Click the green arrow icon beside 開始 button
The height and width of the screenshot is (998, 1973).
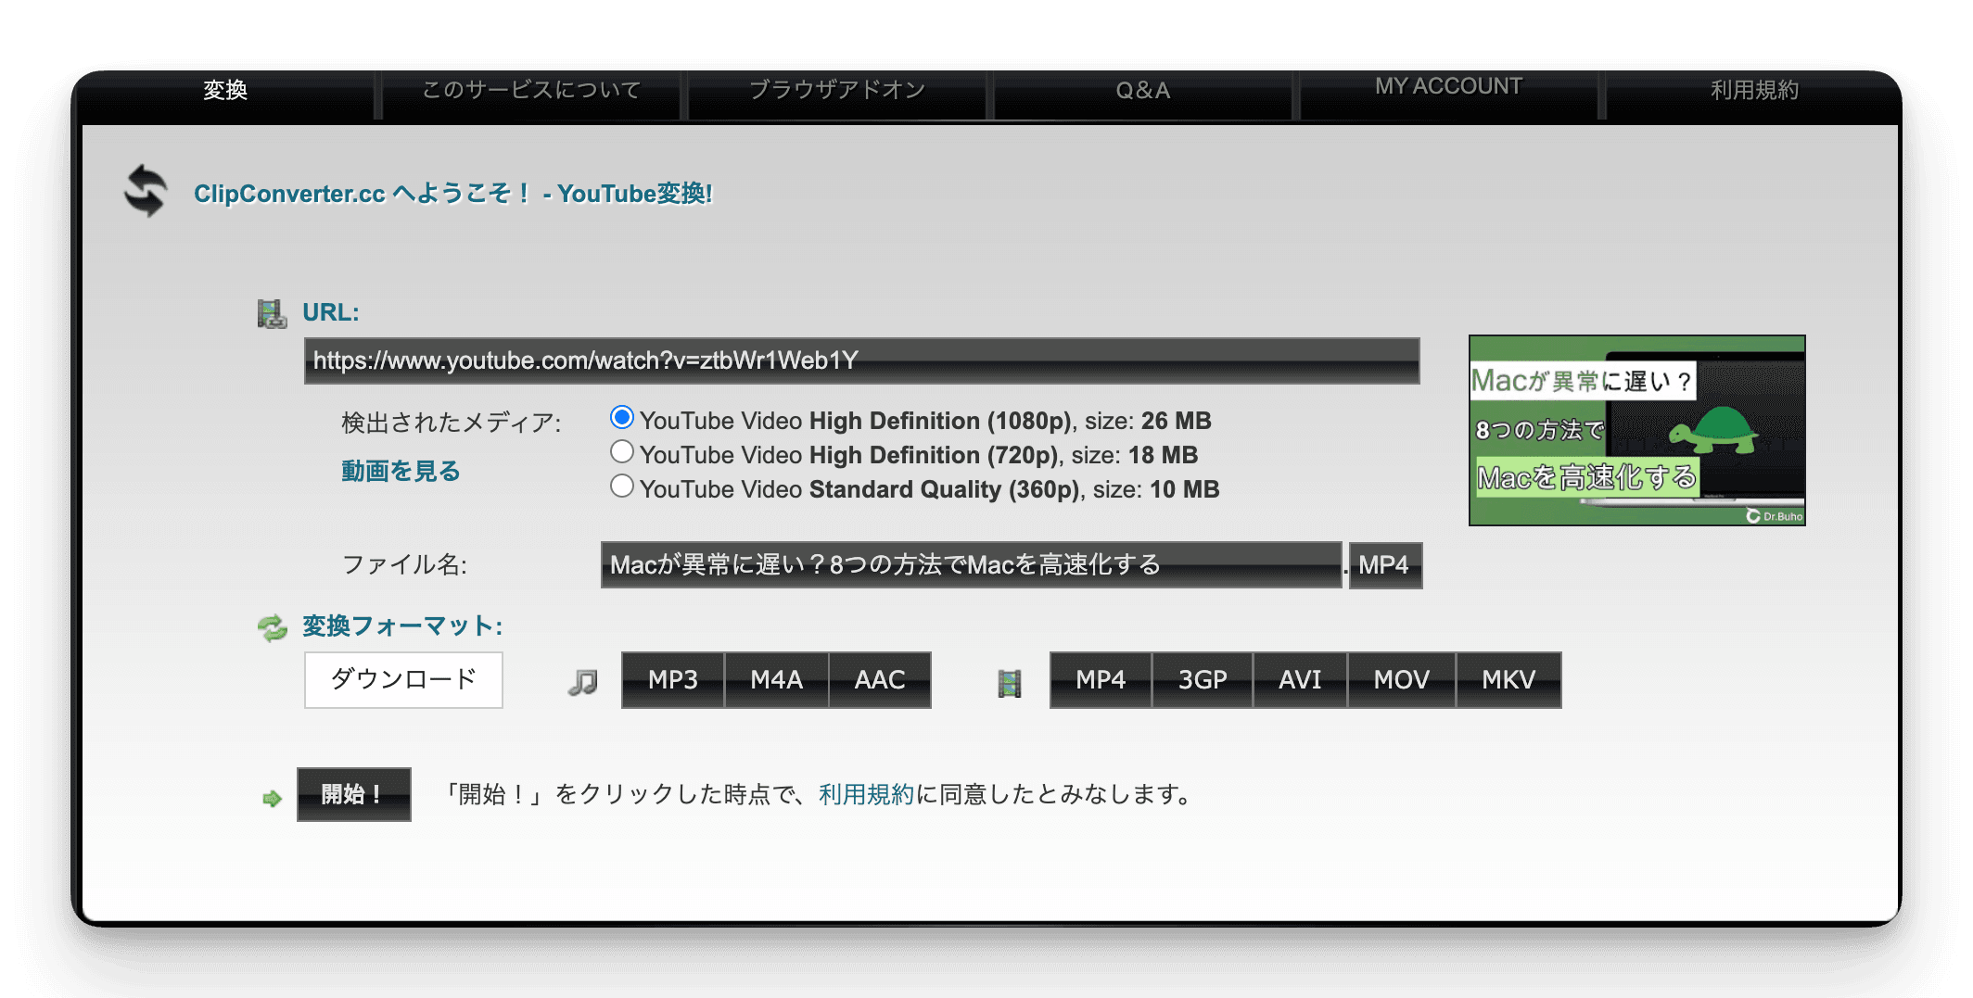272,798
